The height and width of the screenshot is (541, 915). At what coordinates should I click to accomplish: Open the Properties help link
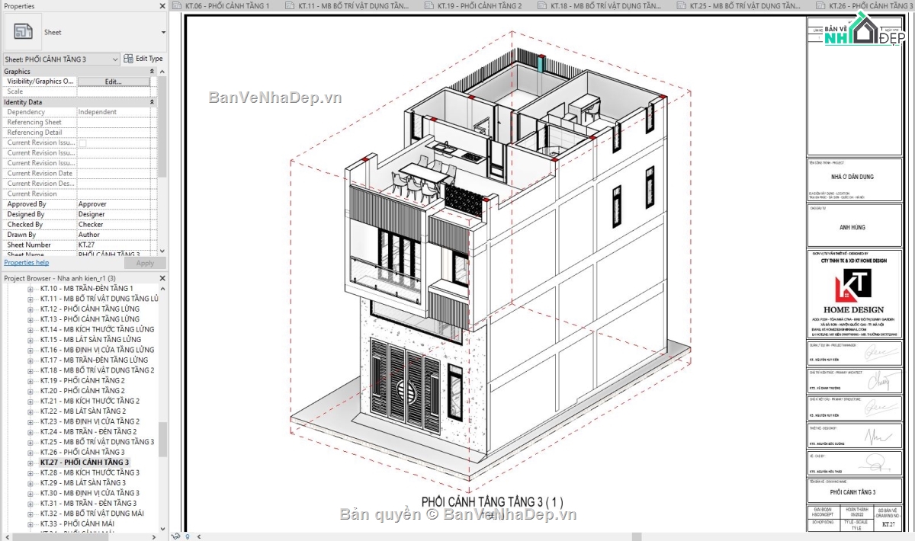(x=27, y=263)
